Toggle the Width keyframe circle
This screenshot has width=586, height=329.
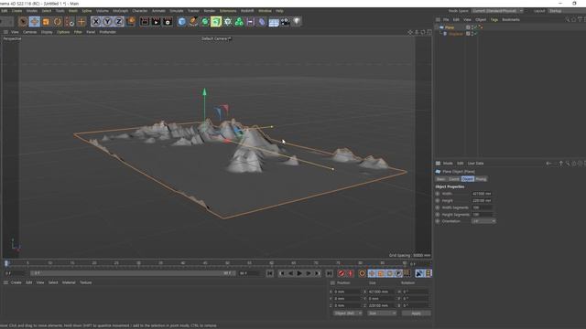click(438, 194)
